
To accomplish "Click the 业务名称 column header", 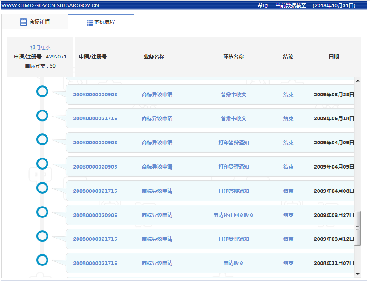I will coord(154,57).
